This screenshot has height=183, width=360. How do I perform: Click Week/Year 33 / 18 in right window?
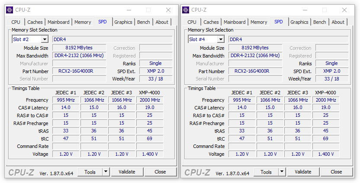pos(332,79)
